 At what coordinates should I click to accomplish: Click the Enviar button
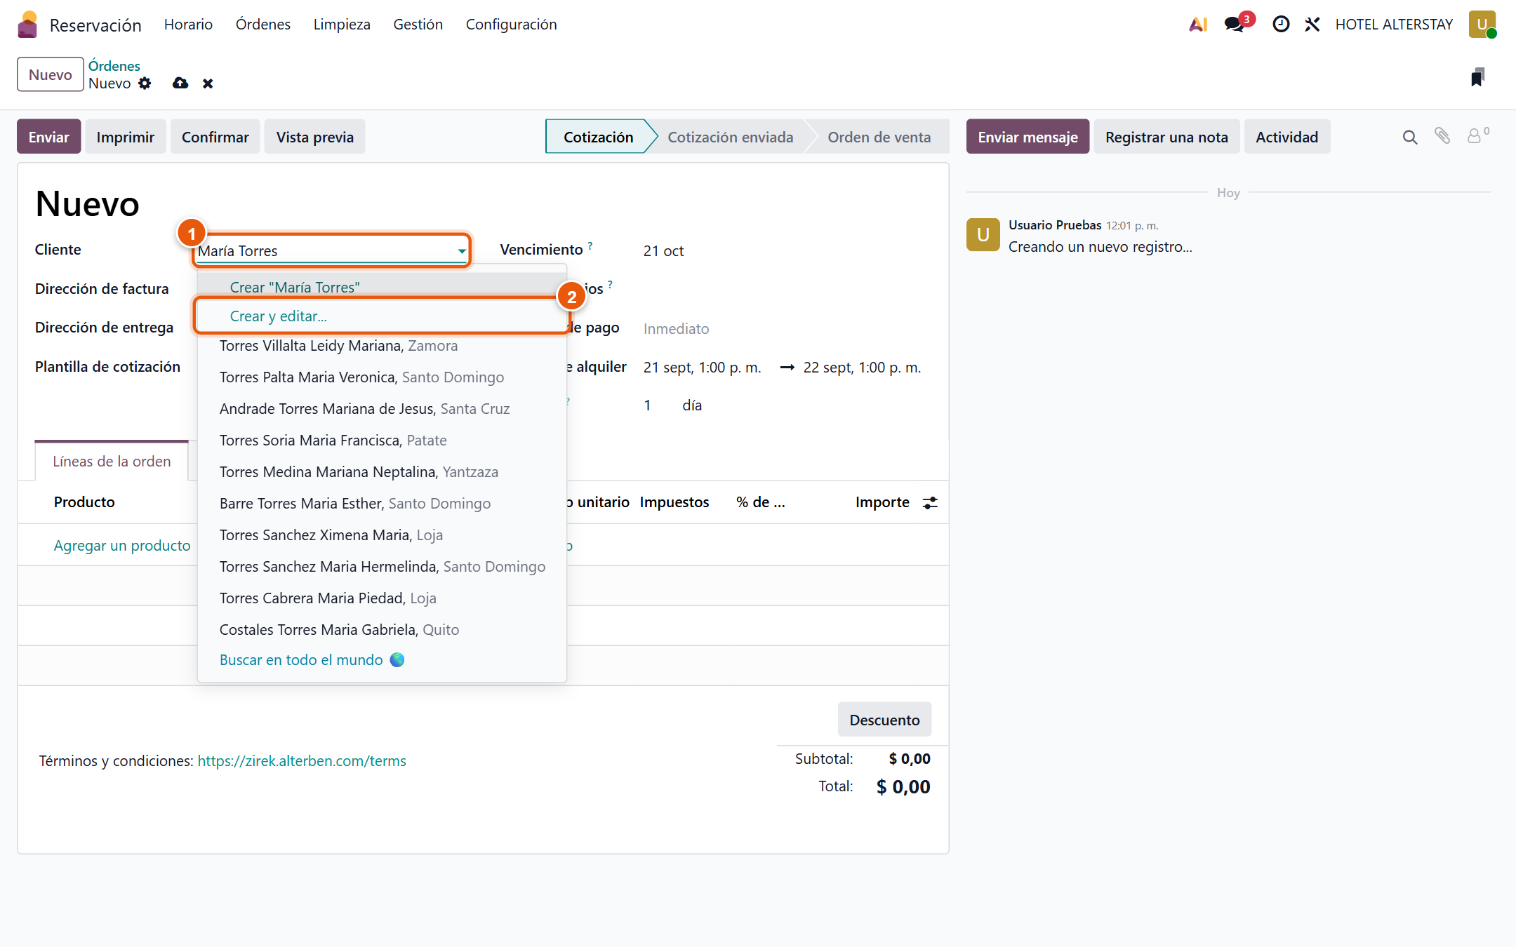click(49, 137)
